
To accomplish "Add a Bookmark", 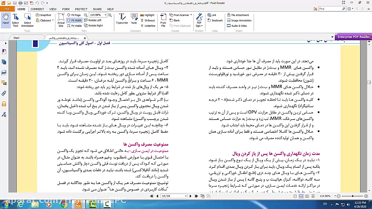I will (x=215, y=20).
